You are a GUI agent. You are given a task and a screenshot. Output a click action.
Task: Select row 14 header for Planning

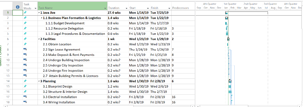click(x=8, y=81)
